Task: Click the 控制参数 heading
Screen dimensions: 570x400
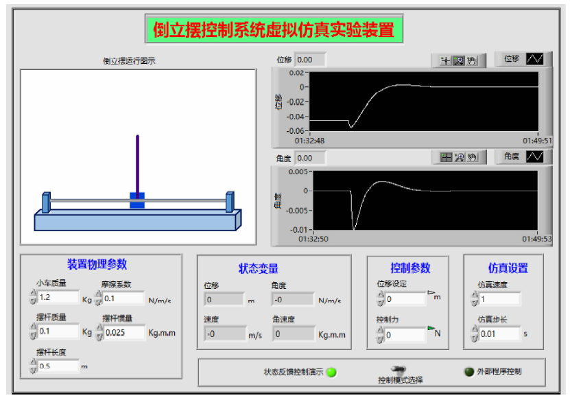Action: tap(410, 268)
